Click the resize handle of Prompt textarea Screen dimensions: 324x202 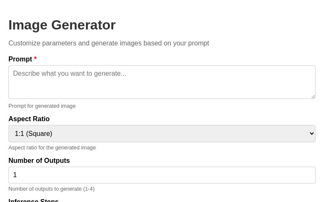coord(313,96)
